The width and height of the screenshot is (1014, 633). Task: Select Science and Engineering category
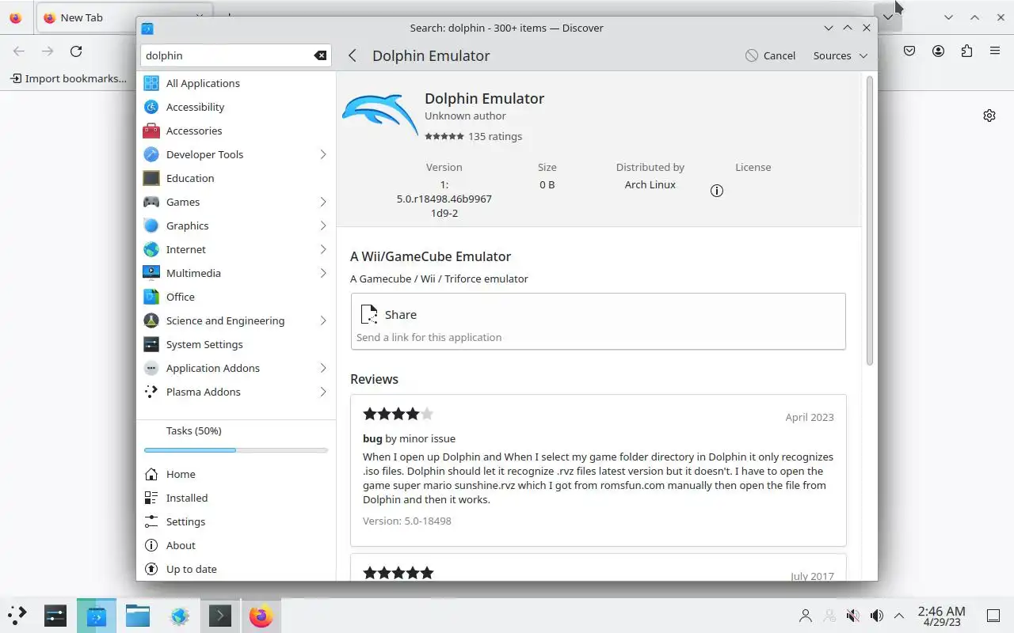236,320
